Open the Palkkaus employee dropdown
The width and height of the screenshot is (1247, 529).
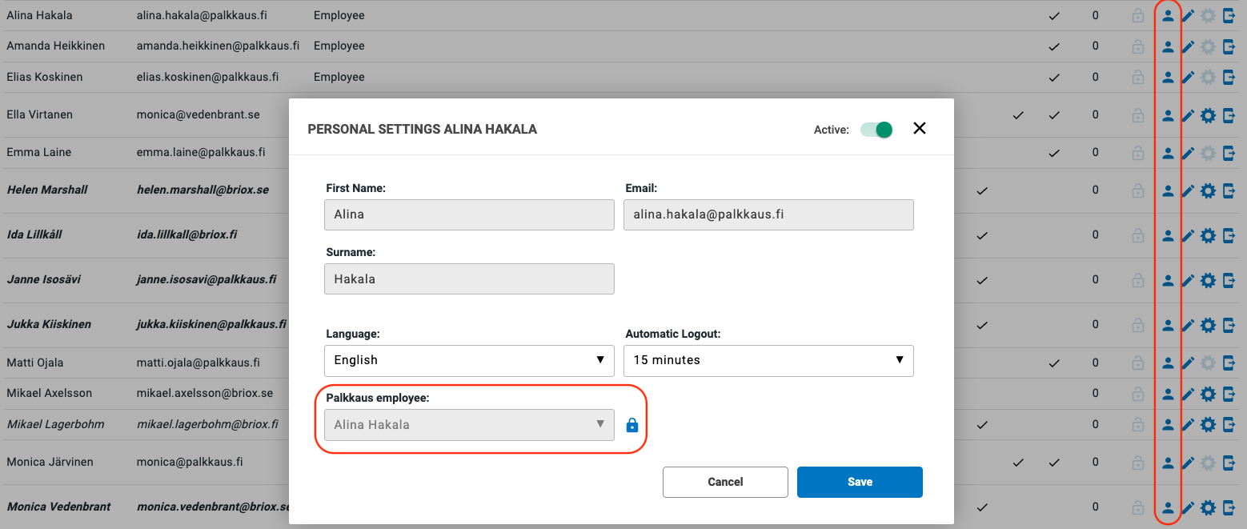(x=469, y=425)
